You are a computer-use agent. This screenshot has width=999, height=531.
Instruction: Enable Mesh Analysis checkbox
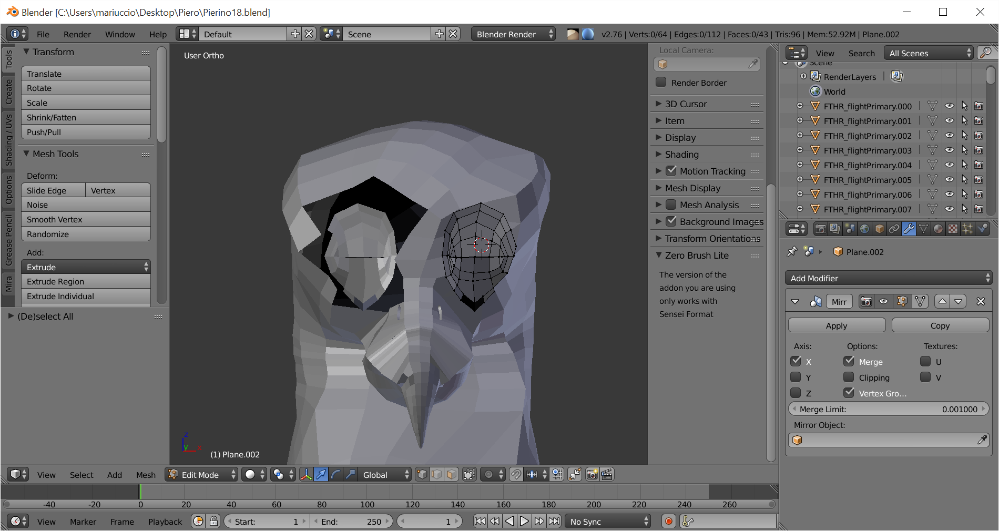pos(671,205)
